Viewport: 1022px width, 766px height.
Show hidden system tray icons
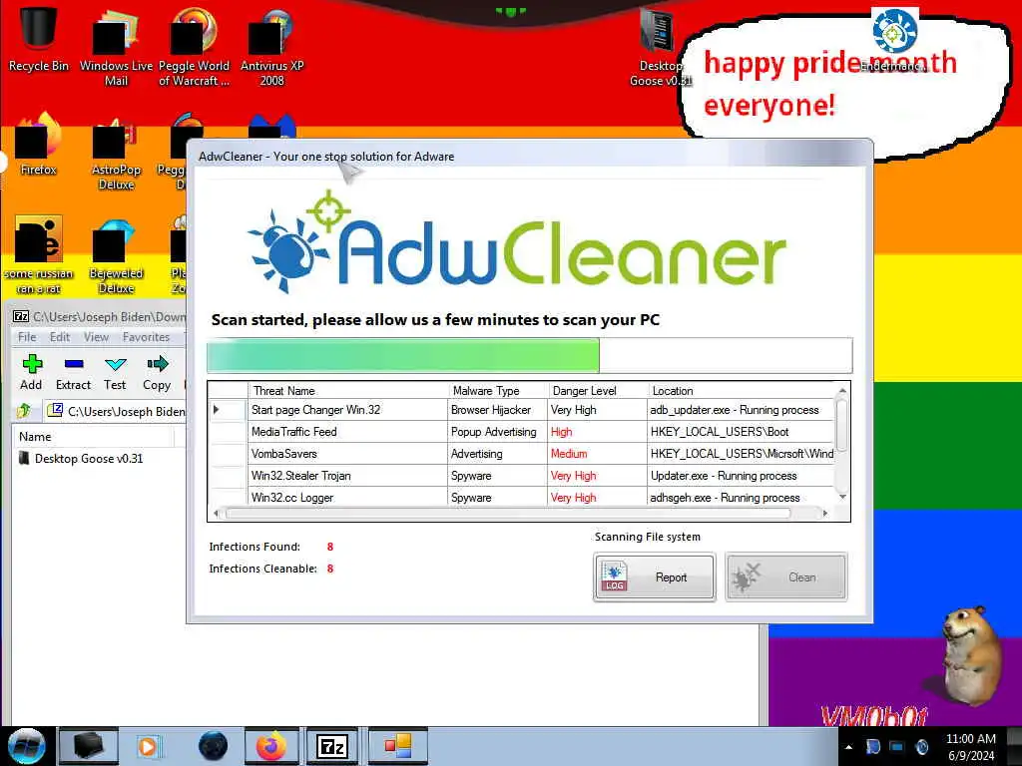848,747
